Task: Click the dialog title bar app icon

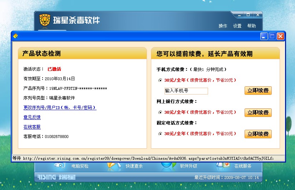Action: coord(16,36)
